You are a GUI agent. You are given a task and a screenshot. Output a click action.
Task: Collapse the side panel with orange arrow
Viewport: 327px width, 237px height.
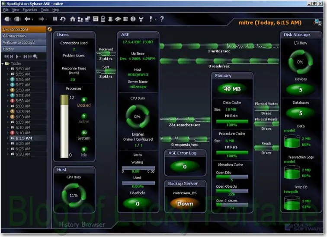50,29
